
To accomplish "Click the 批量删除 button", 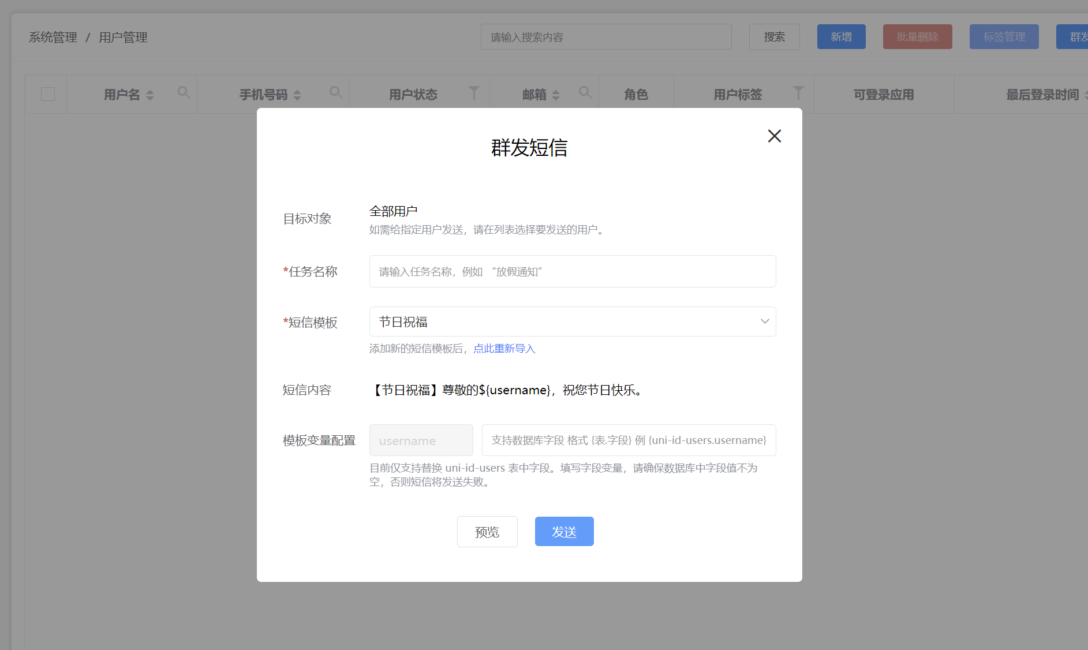I will (917, 37).
